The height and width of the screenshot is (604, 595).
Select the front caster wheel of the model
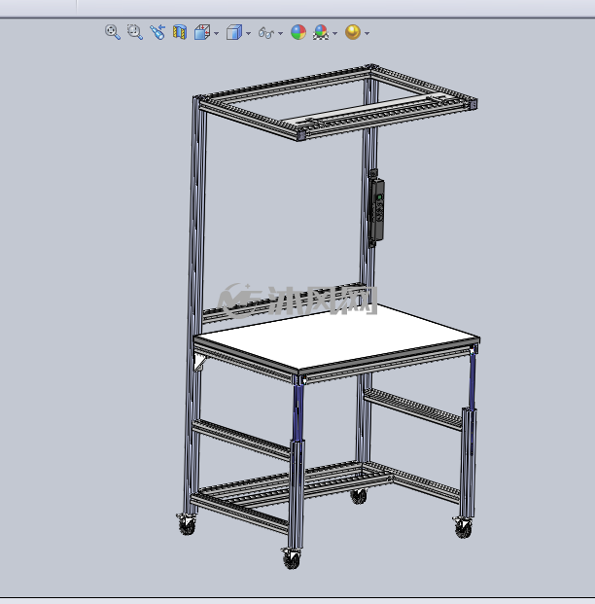tap(292, 558)
